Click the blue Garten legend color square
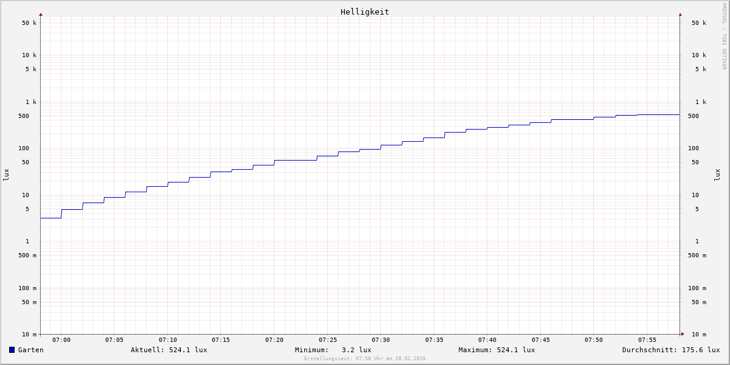730x365 pixels. point(12,350)
